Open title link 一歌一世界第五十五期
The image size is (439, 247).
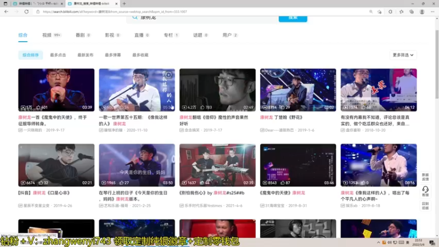[x=133, y=120]
